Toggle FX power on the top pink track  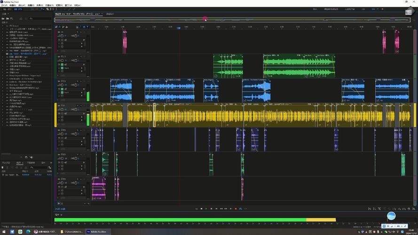coord(62,40)
